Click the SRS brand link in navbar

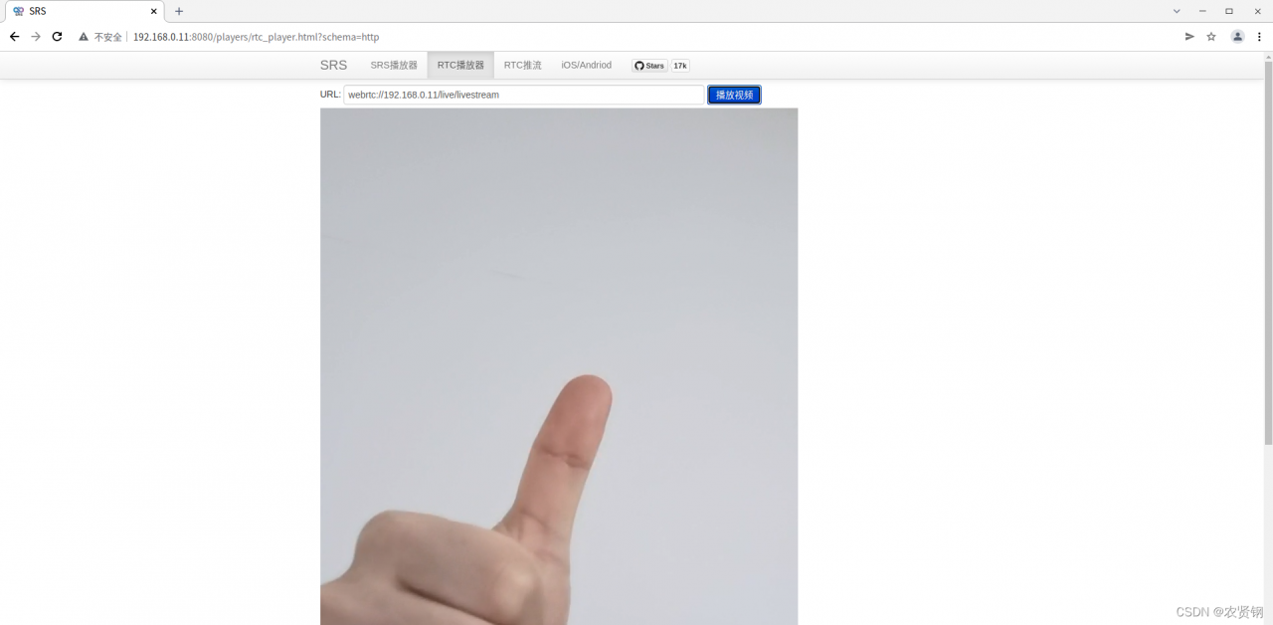click(x=333, y=66)
